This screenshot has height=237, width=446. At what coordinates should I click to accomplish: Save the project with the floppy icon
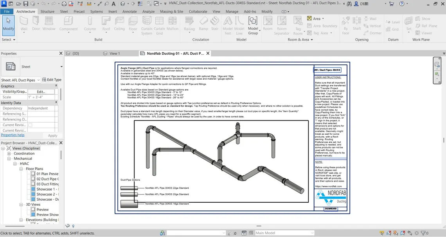tap(25, 4)
